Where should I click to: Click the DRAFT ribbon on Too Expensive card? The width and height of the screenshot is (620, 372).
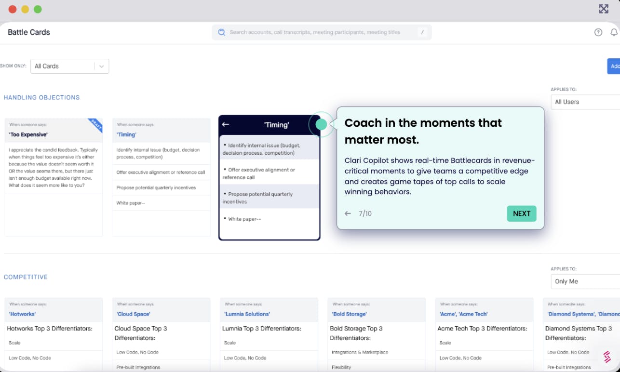tap(95, 126)
